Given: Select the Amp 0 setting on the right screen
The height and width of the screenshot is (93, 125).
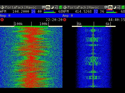Looking at the screenshot, I should (x=68, y=16).
